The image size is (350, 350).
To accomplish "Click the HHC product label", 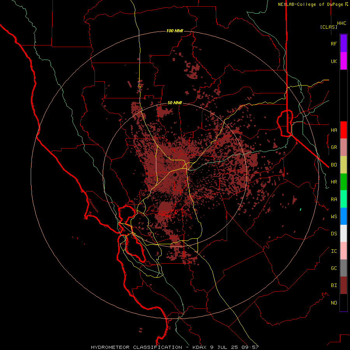I will click(x=342, y=23).
